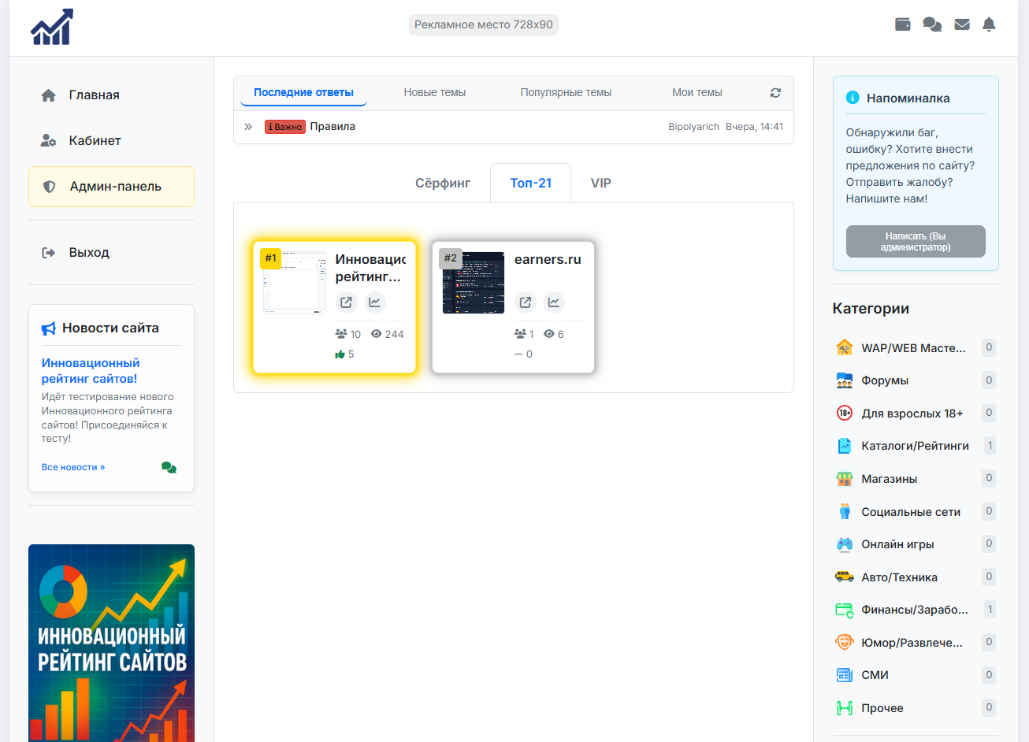Viewport: 1029px width, 742px height.
Task: Open the notifications bell
Action: [989, 24]
